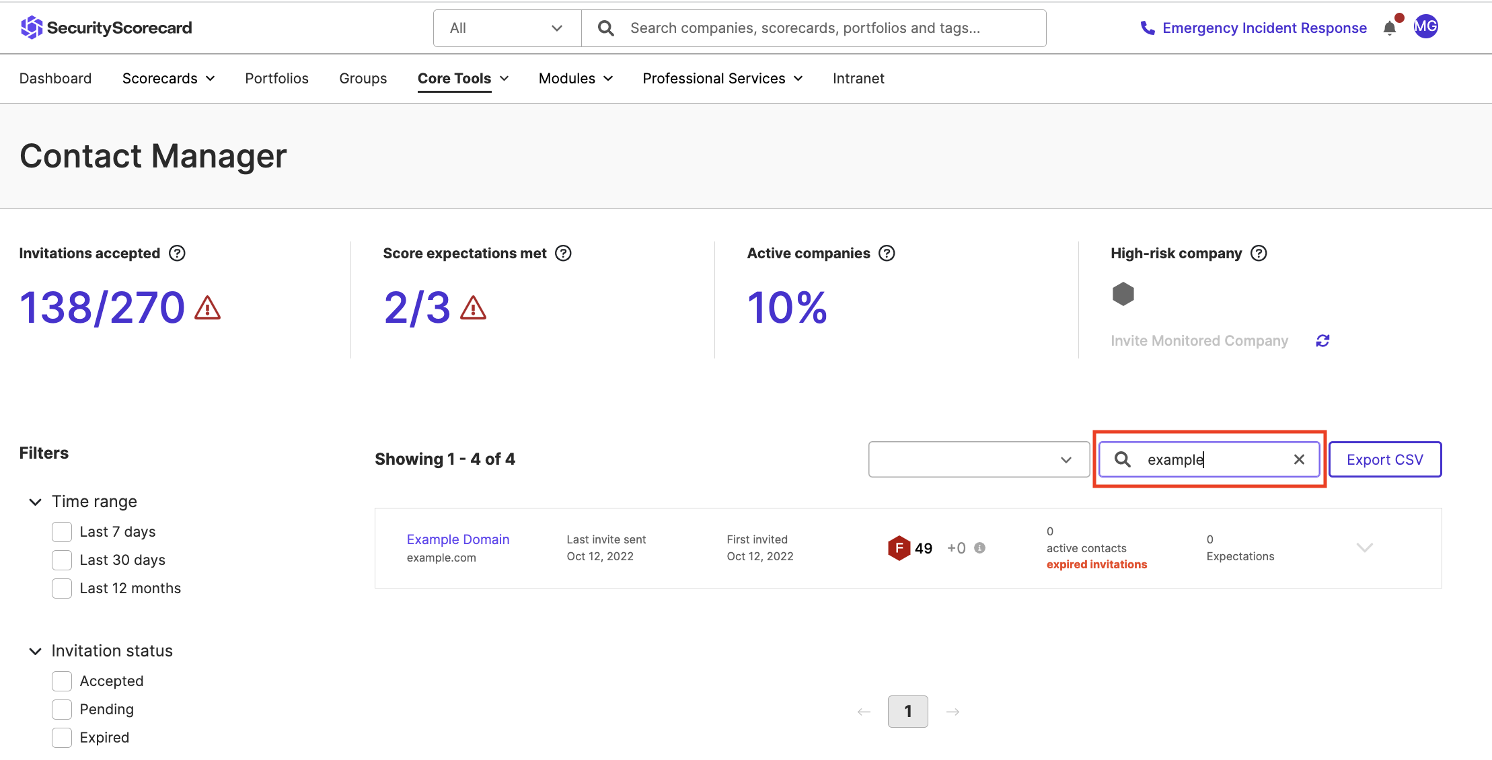The height and width of the screenshot is (760, 1492).
Task: Check the Last 30 days filter
Action: pos(62,560)
